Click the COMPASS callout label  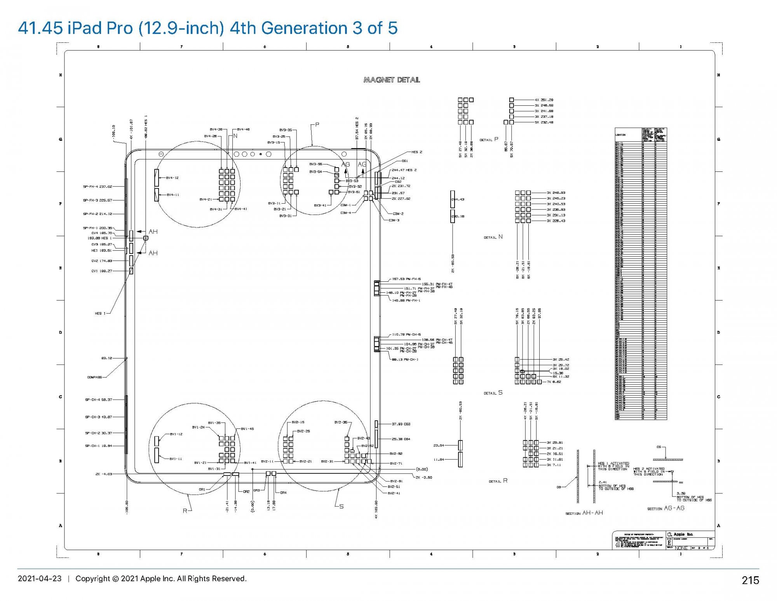[94, 377]
